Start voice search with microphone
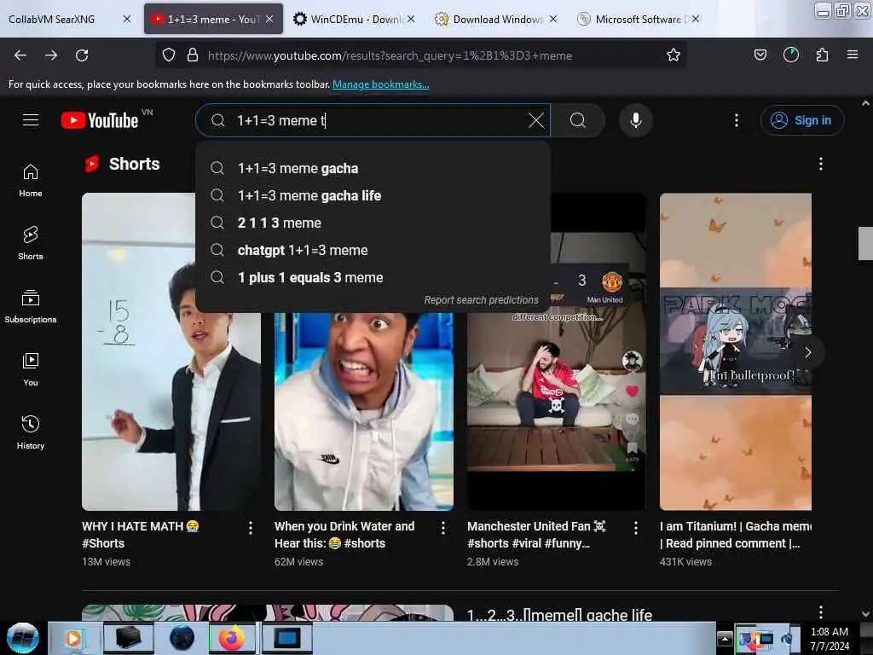This screenshot has height=655, width=873. click(x=636, y=119)
